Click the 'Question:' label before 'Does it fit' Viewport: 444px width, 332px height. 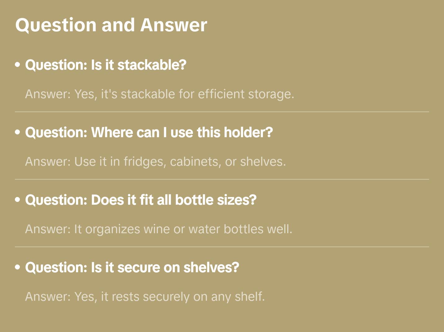pos(56,200)
